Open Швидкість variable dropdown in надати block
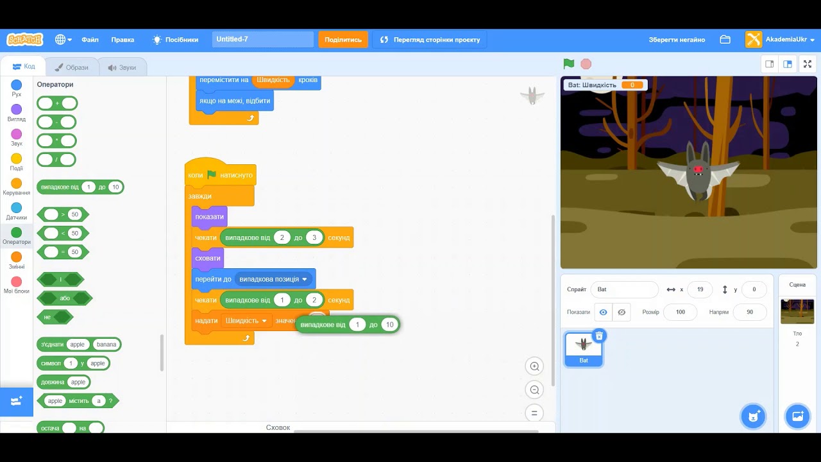Screen dimensions: 821x462 coord(246,321)
